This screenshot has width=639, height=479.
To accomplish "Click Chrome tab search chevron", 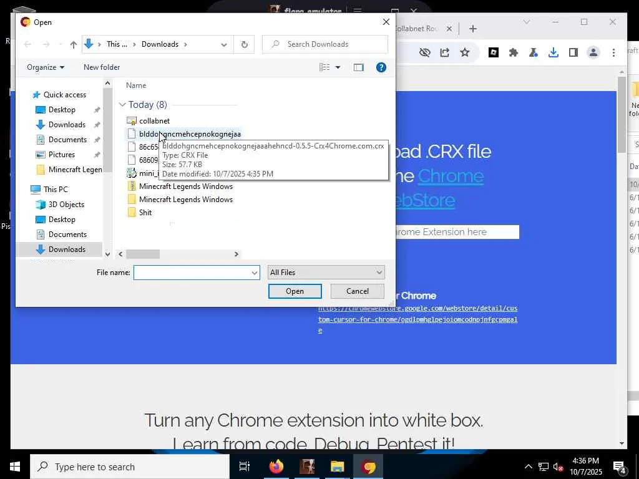I will click(527, 22).
